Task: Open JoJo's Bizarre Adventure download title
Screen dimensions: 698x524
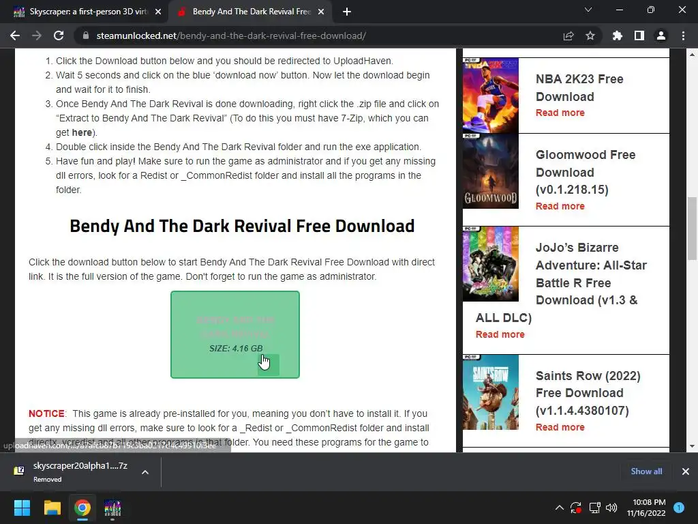Action: coord(561,282)
